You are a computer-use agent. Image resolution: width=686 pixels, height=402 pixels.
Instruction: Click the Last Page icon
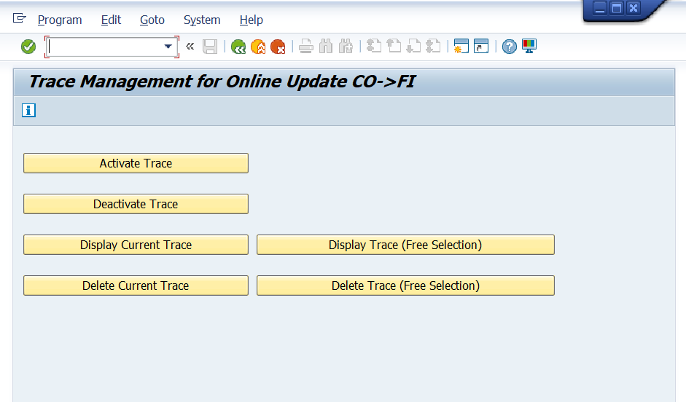pyautogui.click(x=433, y=46)
